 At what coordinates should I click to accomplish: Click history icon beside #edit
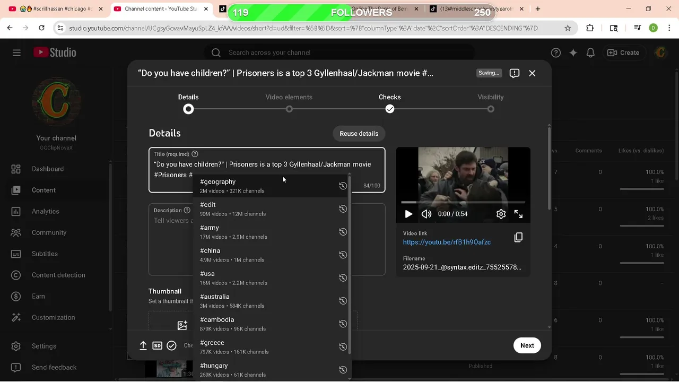pos(343,209)
